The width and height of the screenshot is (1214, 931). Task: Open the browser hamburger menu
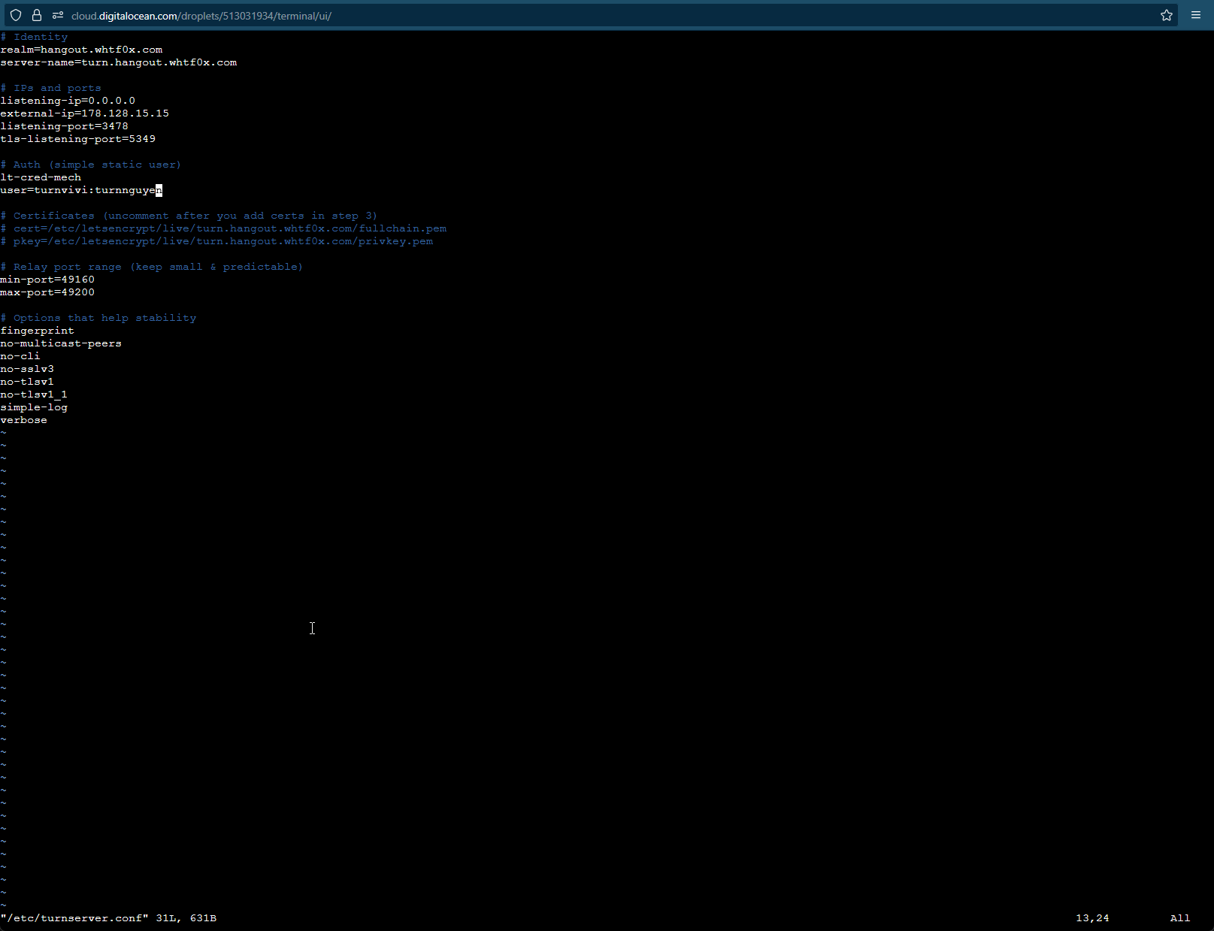(1196, 15)
